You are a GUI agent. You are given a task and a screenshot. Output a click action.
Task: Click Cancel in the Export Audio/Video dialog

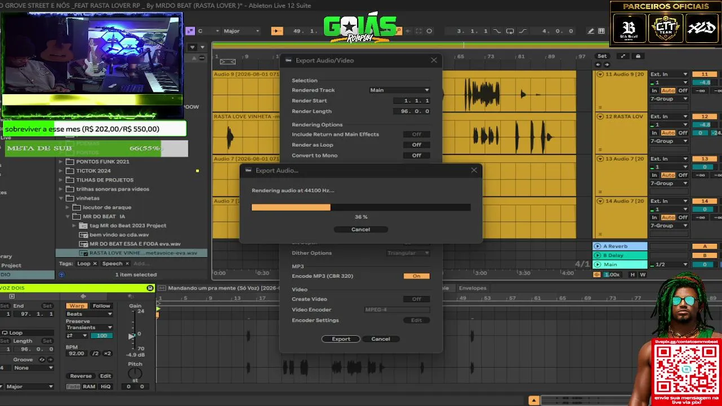pos(380,339)
